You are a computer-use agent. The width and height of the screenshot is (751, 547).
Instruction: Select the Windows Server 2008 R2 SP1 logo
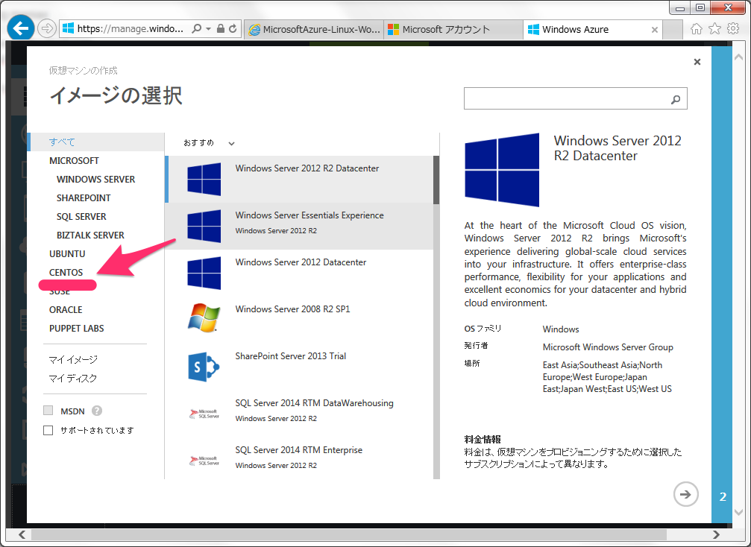coord(204,317)
